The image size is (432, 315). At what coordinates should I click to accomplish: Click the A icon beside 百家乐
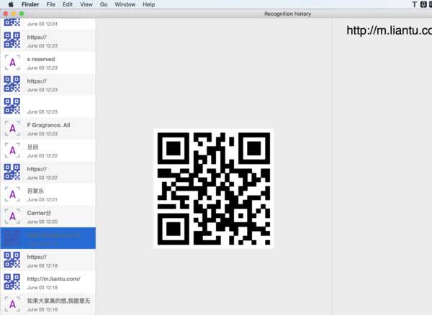tap(12, 194)
